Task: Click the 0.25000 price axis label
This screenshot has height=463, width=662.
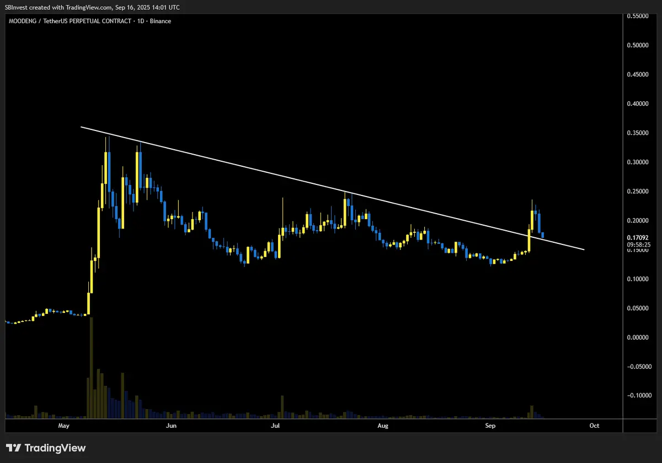Action: point(638,192)
